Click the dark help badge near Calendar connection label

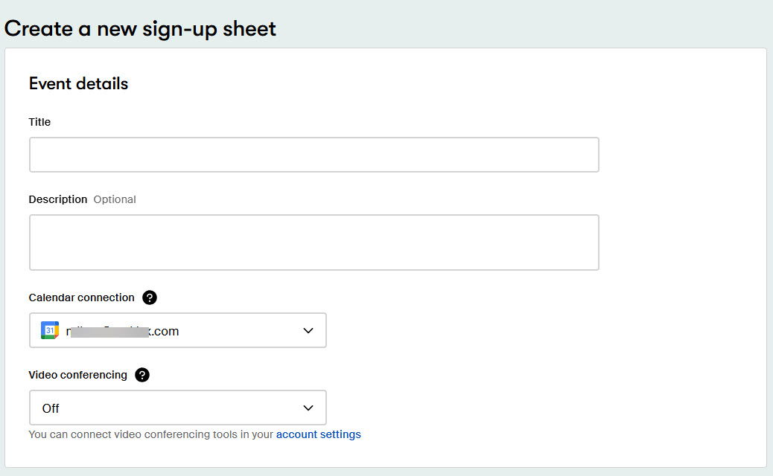point(150,297)
